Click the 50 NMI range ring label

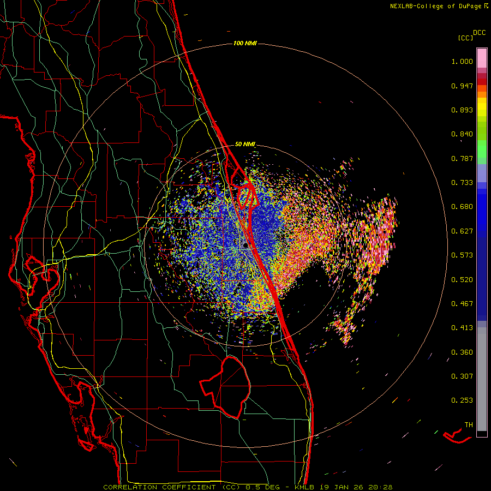(245, 144)
